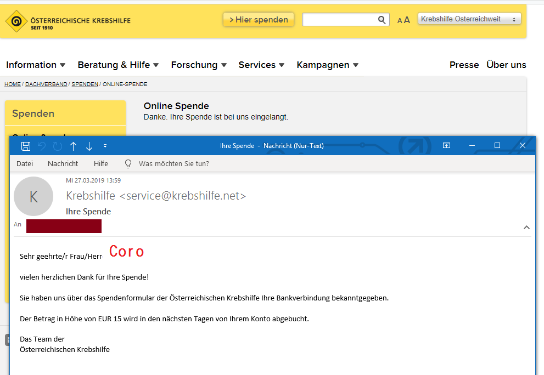Expand the Forschung menu

(199, 65)
